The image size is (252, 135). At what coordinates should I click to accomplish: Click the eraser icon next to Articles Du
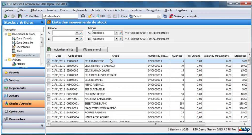(x=121, y=33)
